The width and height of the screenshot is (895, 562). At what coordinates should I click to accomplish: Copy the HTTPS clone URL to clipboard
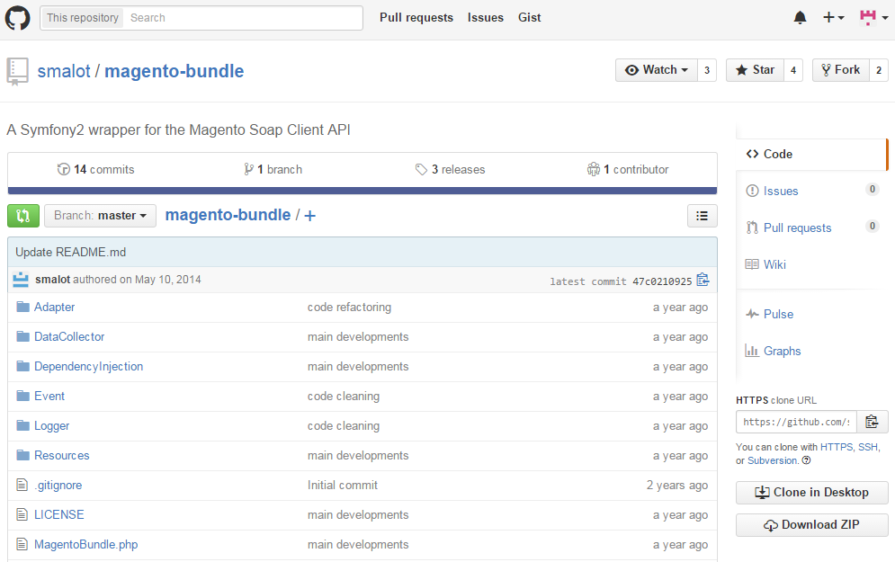(x=872, y=422)
